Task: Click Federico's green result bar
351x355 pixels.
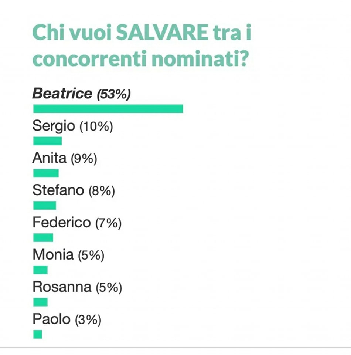Action: point(43,237)
